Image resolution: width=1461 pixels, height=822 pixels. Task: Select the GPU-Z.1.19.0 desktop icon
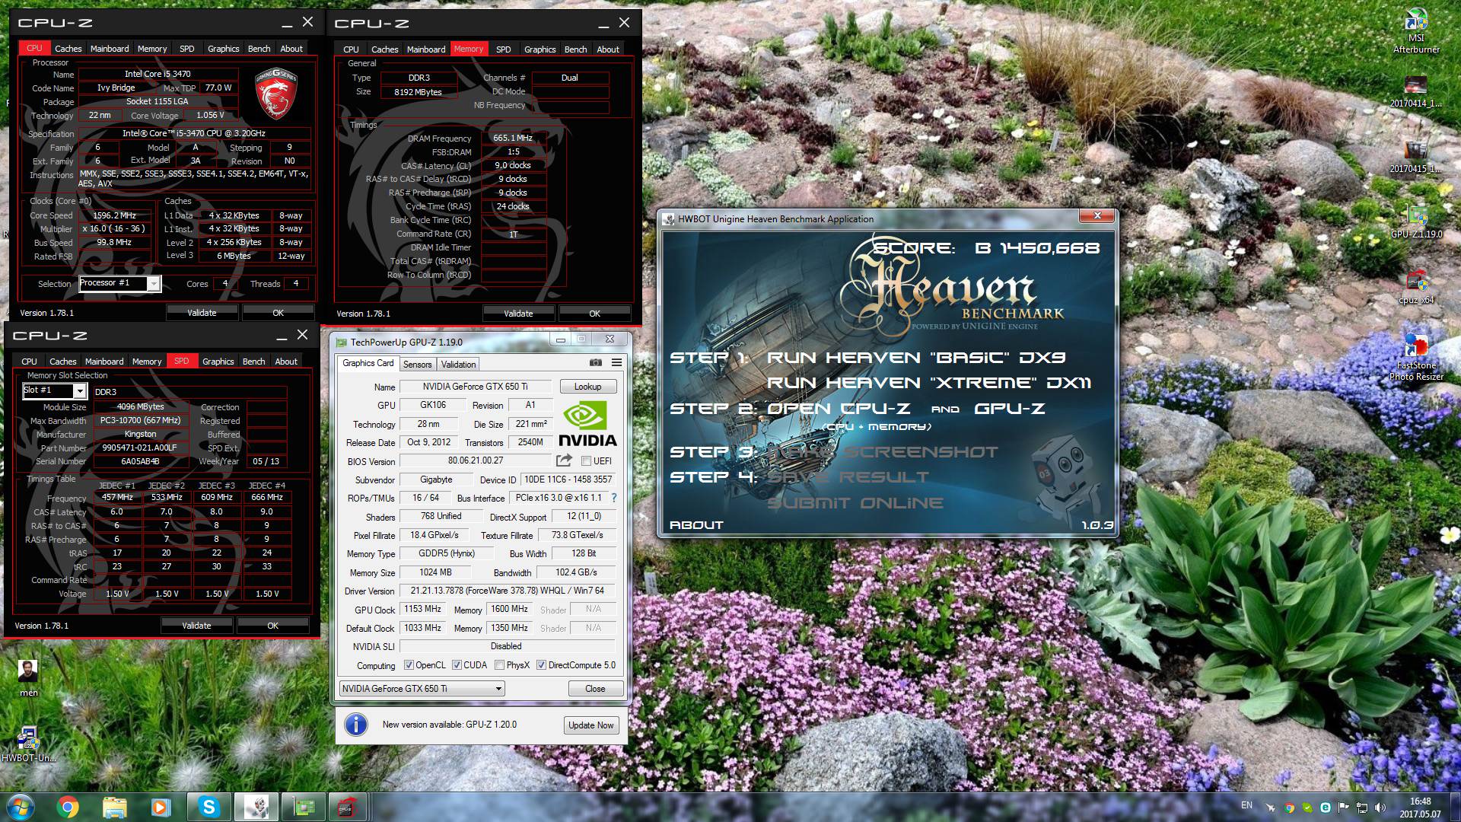pyautogui.click(x=1416, y=221)
